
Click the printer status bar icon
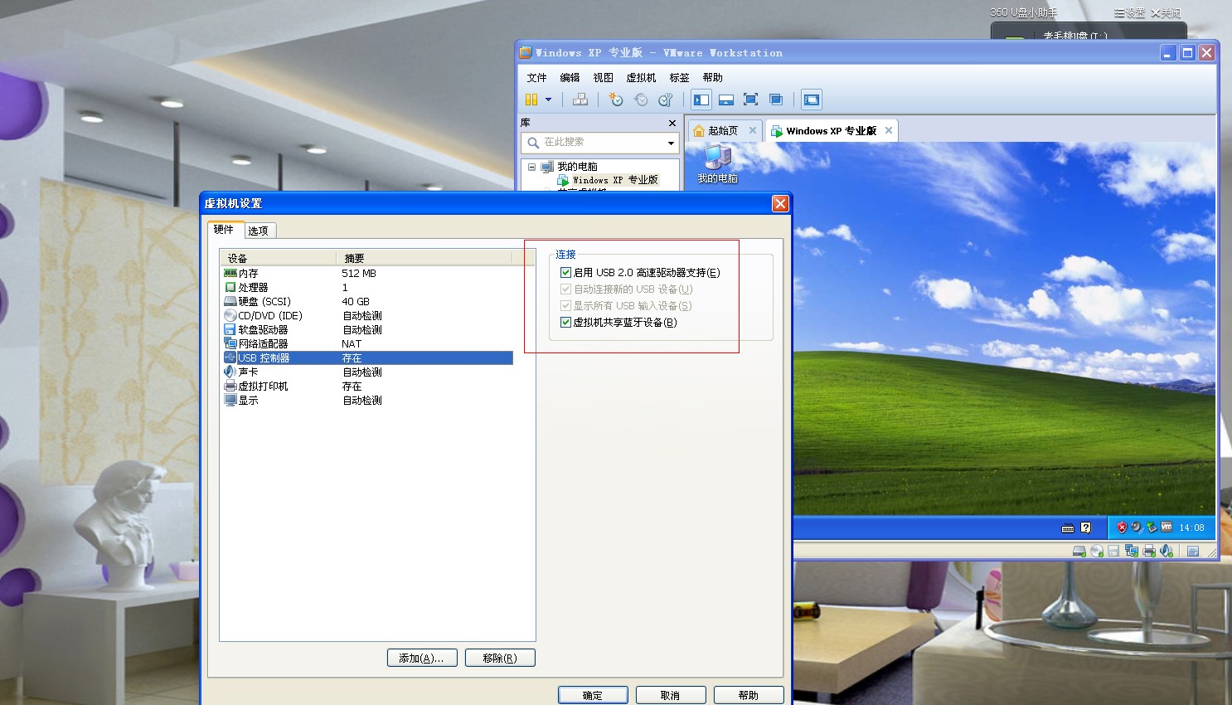click(x=1149, y=551)
